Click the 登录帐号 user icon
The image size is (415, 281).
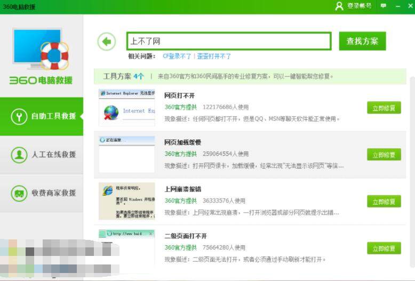point(339,6)
